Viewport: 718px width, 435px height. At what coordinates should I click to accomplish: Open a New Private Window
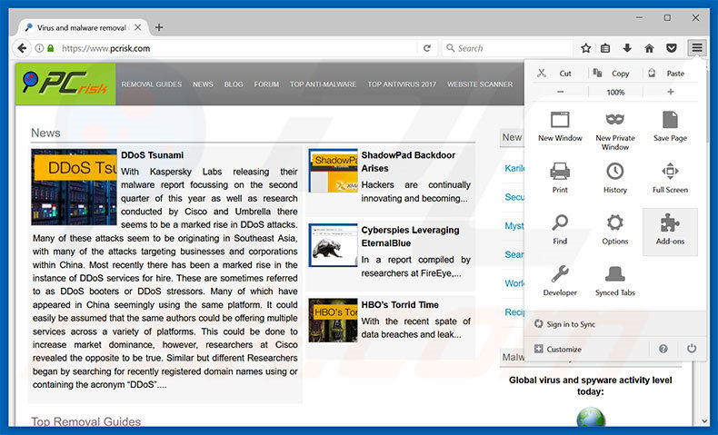[615, 131]
